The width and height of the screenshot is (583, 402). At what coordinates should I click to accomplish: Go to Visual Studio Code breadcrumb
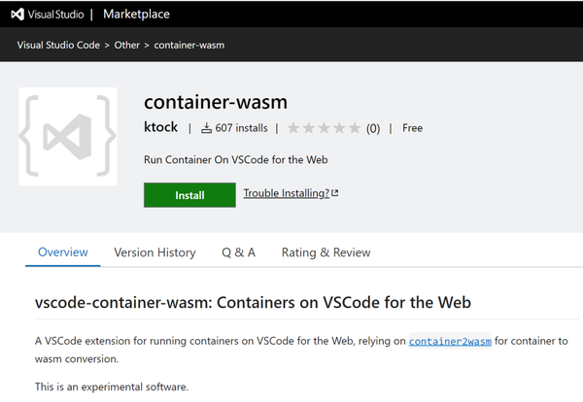pyautogui.click(x=58, y=46)
